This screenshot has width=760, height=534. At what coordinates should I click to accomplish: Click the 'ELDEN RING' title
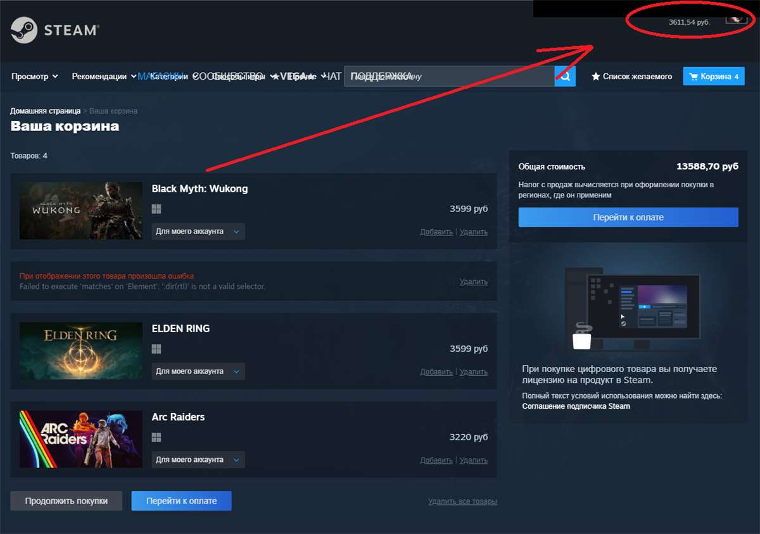pyautogui.click(x=180, y=328)
